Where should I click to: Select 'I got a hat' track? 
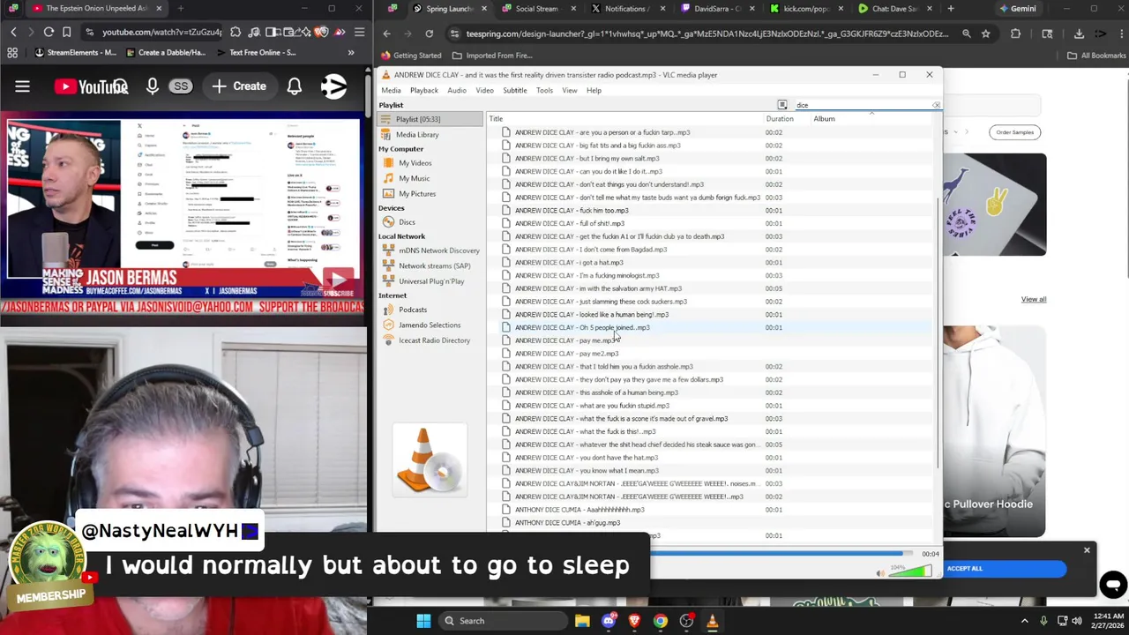click(x=569, y=263)
